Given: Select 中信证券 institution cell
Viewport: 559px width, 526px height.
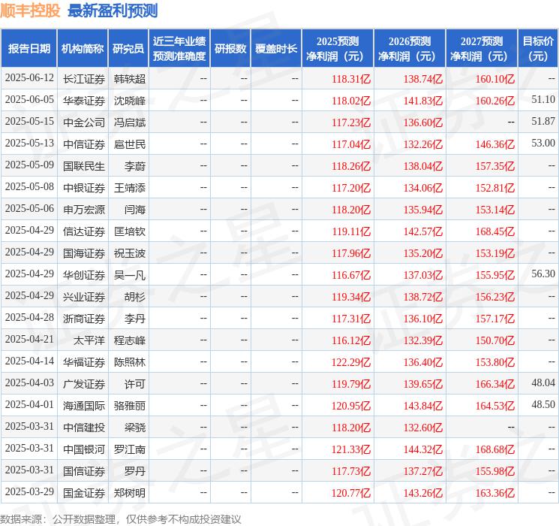Looking at the screenshot, I should tap(84, 144).
